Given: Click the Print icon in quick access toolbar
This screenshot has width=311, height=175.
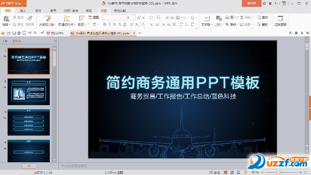Looking at the screenshot, I should 19,33.
